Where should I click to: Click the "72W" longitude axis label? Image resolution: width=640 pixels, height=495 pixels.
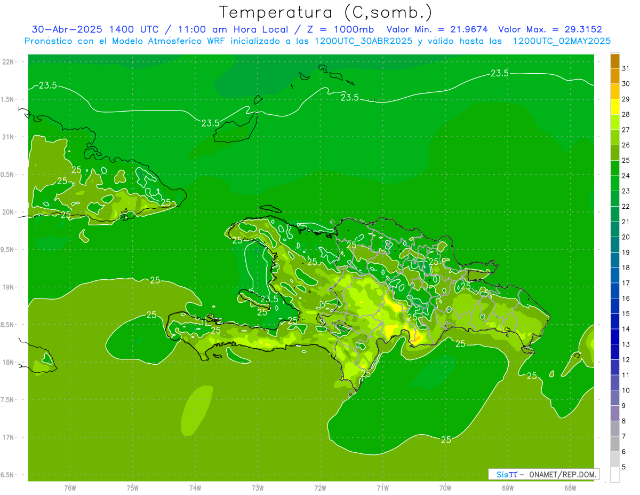[x=320, y=488]
